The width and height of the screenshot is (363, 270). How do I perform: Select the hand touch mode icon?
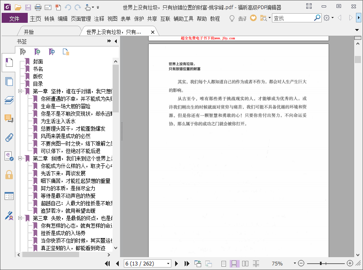(x=88, y=7)
